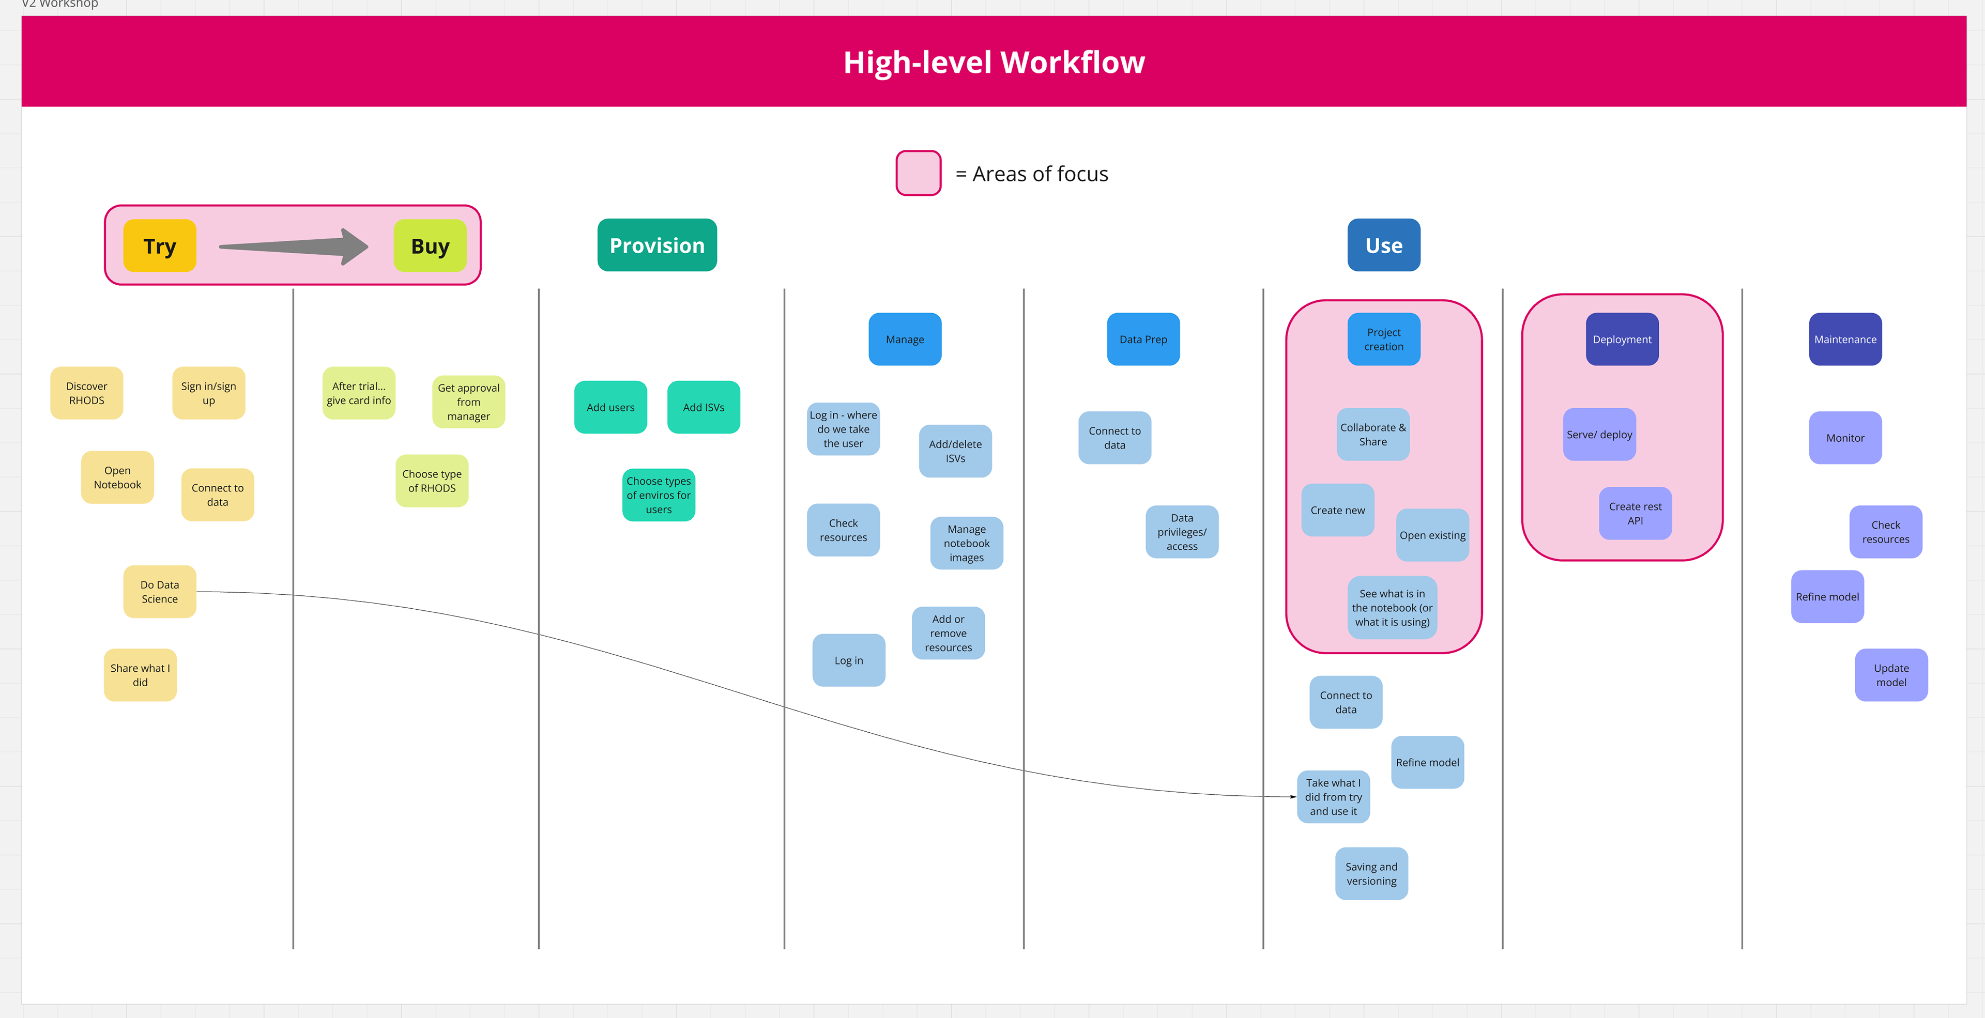Select Get approval from manager note
The image size is (1985, 1018).
pyautogui.click(x=468, y=402)
